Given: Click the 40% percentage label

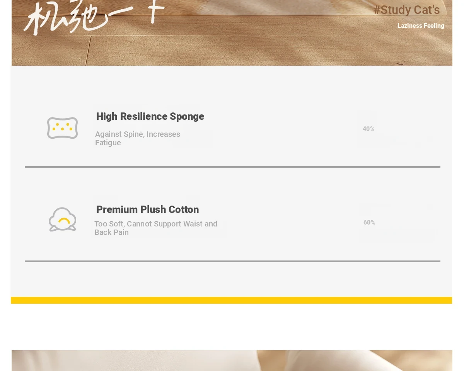Looking at the screenshot, I should [x=368, y=129].
